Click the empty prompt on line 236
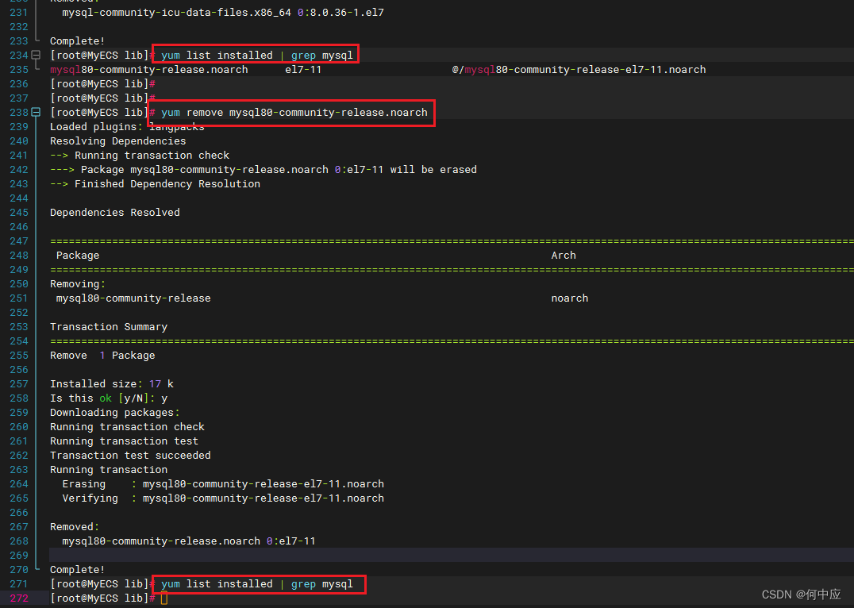The image size is (854, 608). (102, 84)
